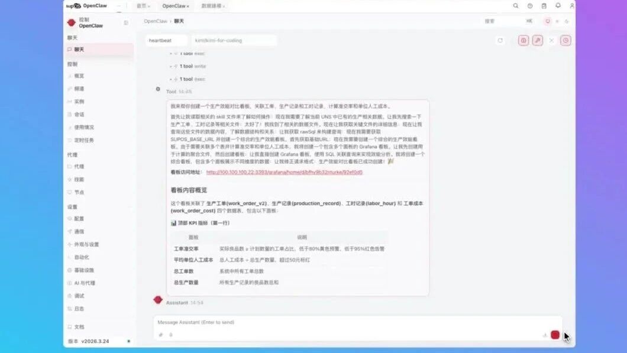Click the 平均单位人工成本 table row
Image resolution: width=627 pixels, height=353 pixels.
tap(279, 260)
